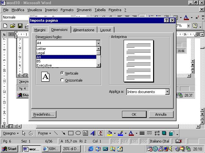The height and width of the screenshot is (153, 205).
Task: Click the New blank document icon
Action: pos(5,26)
